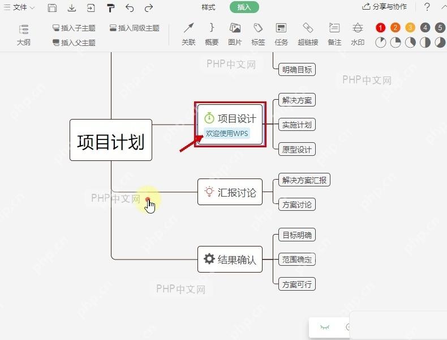Screen dimensions: 447x340
Task: Redo the last action
Action: [148, 8]
